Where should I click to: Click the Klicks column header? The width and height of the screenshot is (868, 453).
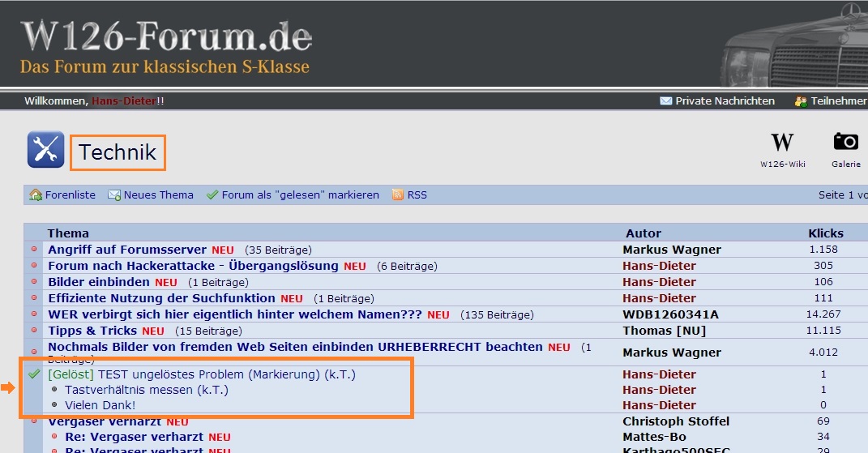point(825,233)
